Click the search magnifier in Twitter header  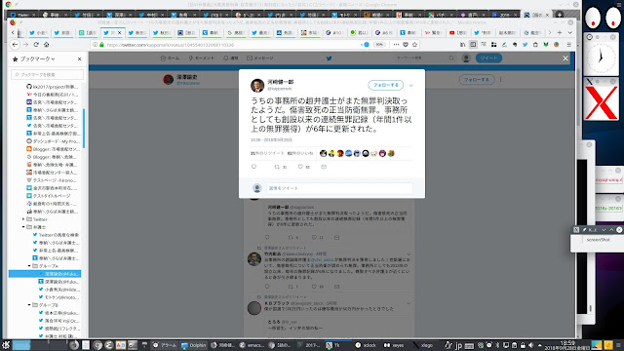tap(451, 58)
